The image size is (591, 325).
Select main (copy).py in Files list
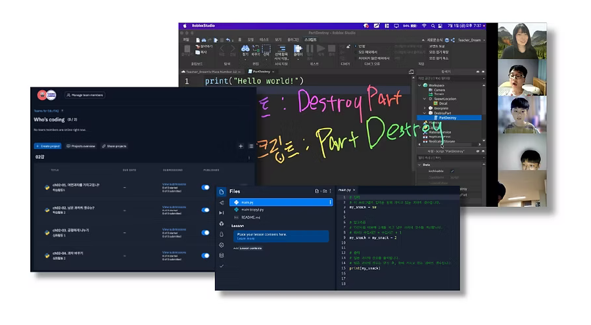point(252,209)
